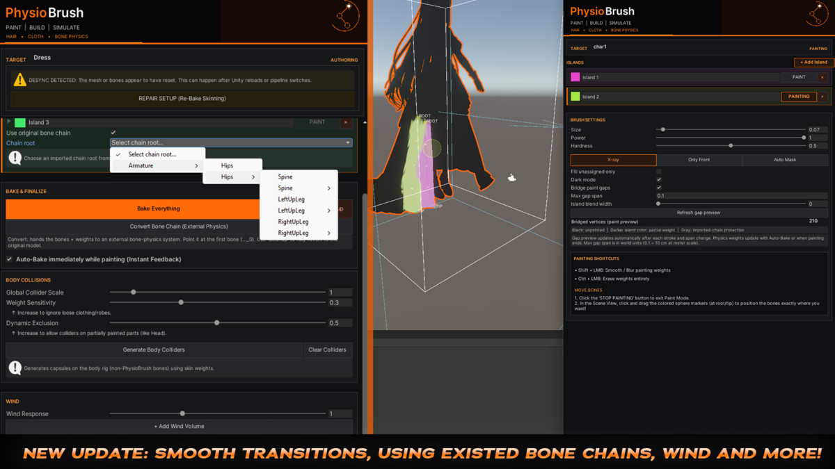The height and width of the screenshot is (469, 835).
Task: Click the lime color swatch of Island 2
Action: (x=575, y=97)
